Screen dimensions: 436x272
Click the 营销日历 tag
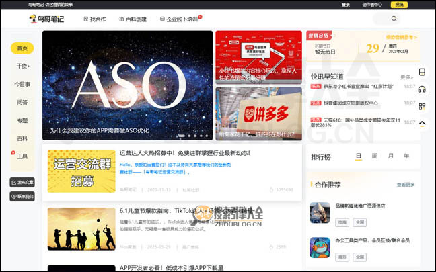pos(319,36)
